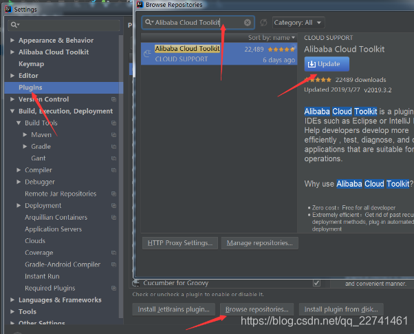Click the project-level icon beside Remote Jar Repositories
414x334 pixels.
point(113,194)
